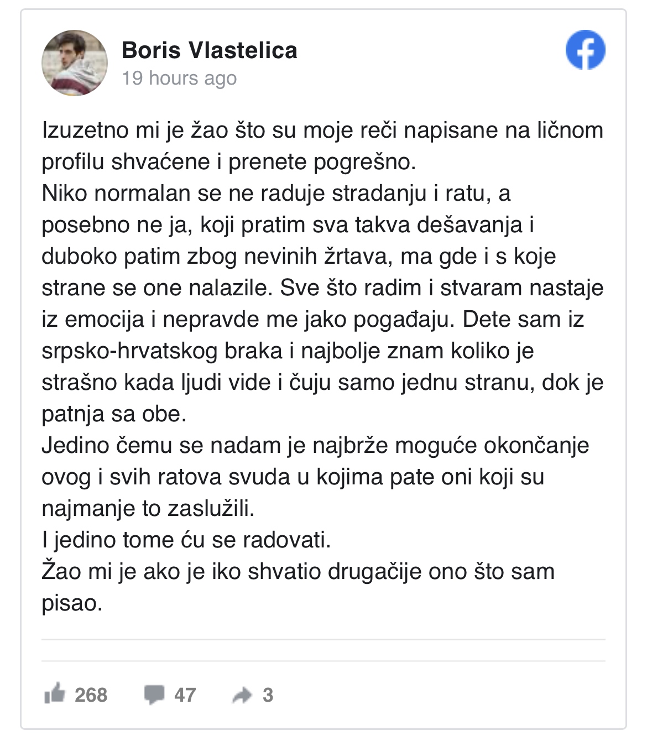Viewport: 647px width, 736px height.
Task: Click the last word 'pisao.' of the post
Action: pos(72,603)
